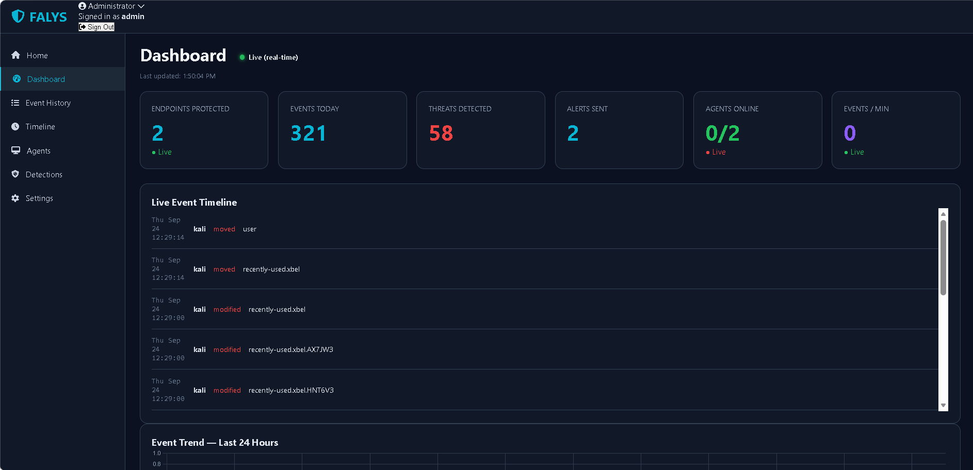Click the Detections shield icon
973x470 pixels.
[15, 174]
